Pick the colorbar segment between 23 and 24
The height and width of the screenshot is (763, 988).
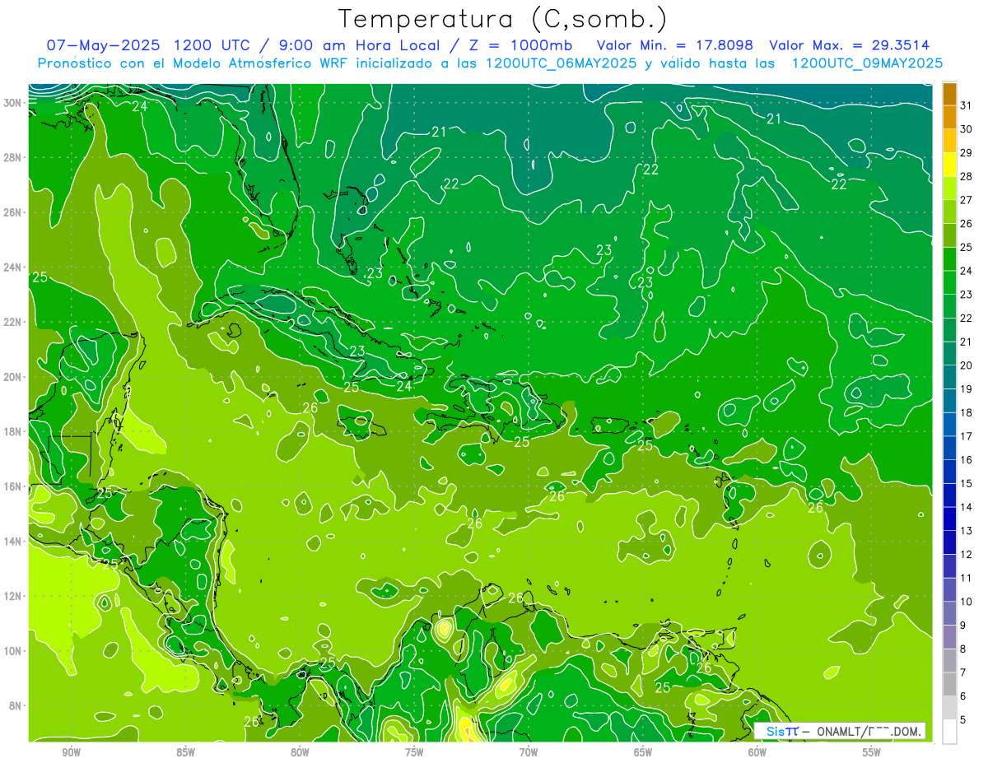coord(949,282)
